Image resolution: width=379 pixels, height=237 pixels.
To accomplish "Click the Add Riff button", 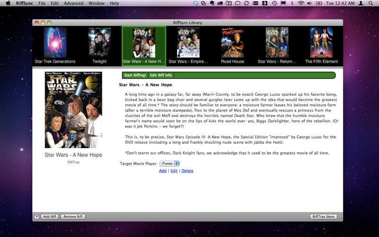I will 50,217.
